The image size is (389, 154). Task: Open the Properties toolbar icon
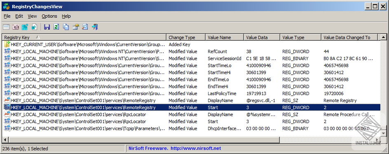coord(76,27)
